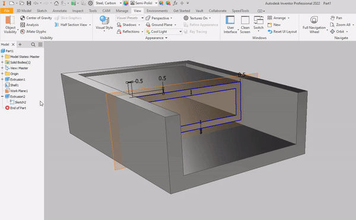
Task: Open the Arrange windows option
Action: click(x=277, y=18)
